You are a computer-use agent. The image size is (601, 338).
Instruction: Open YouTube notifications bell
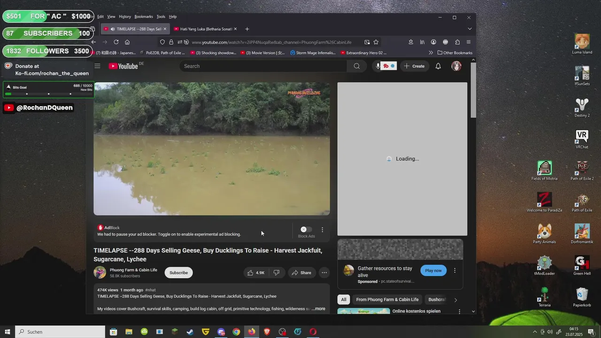438,66
